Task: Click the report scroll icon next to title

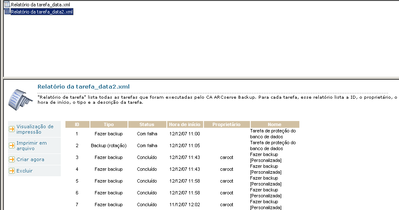Action: [20, 100]
